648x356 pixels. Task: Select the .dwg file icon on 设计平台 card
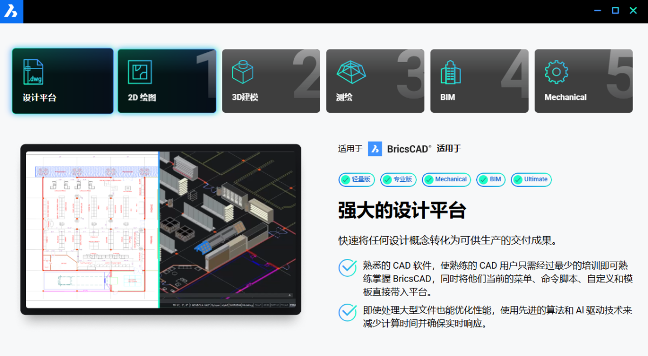(x=33, y=72)
